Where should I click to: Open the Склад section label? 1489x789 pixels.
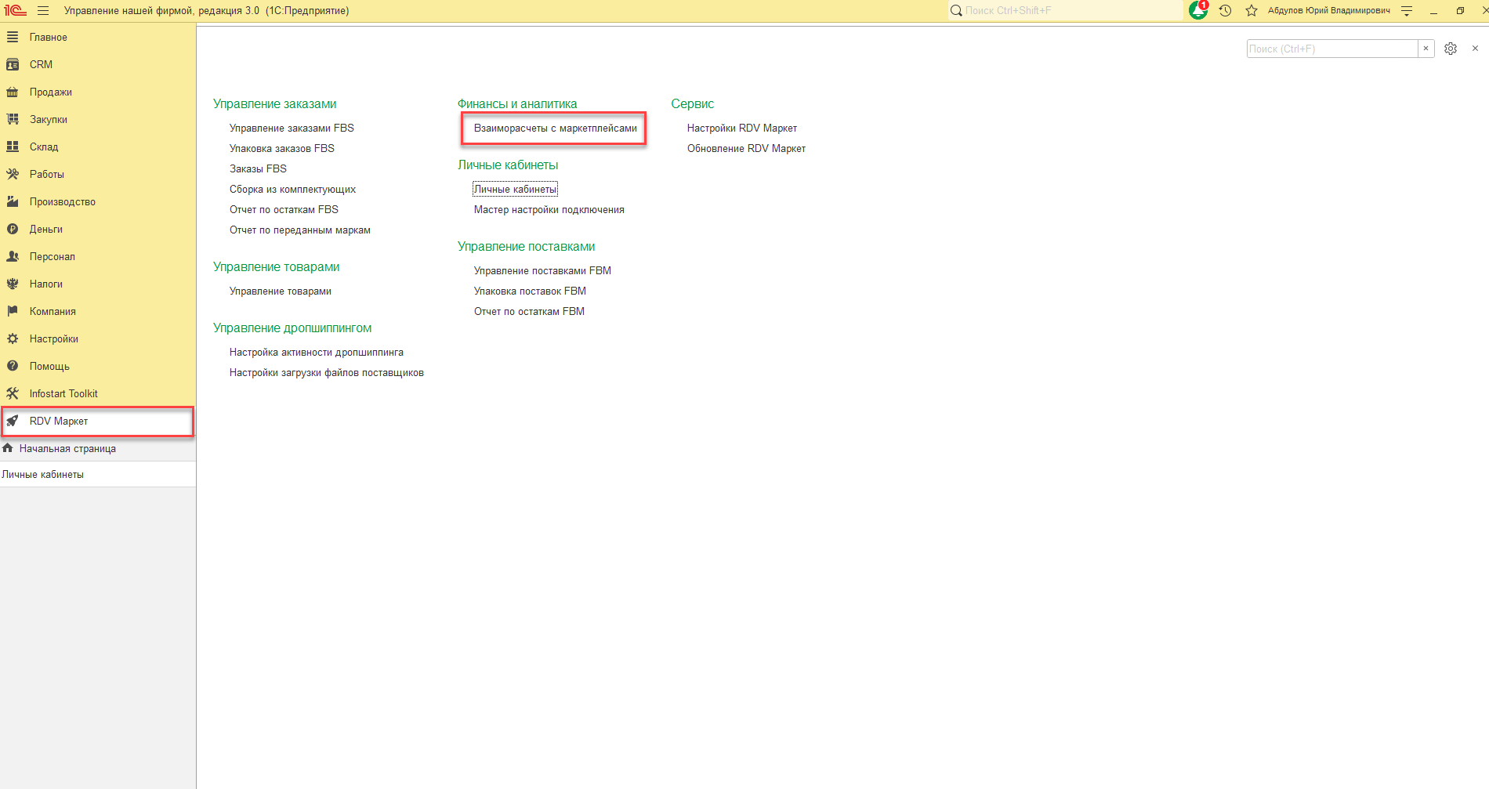44,147
